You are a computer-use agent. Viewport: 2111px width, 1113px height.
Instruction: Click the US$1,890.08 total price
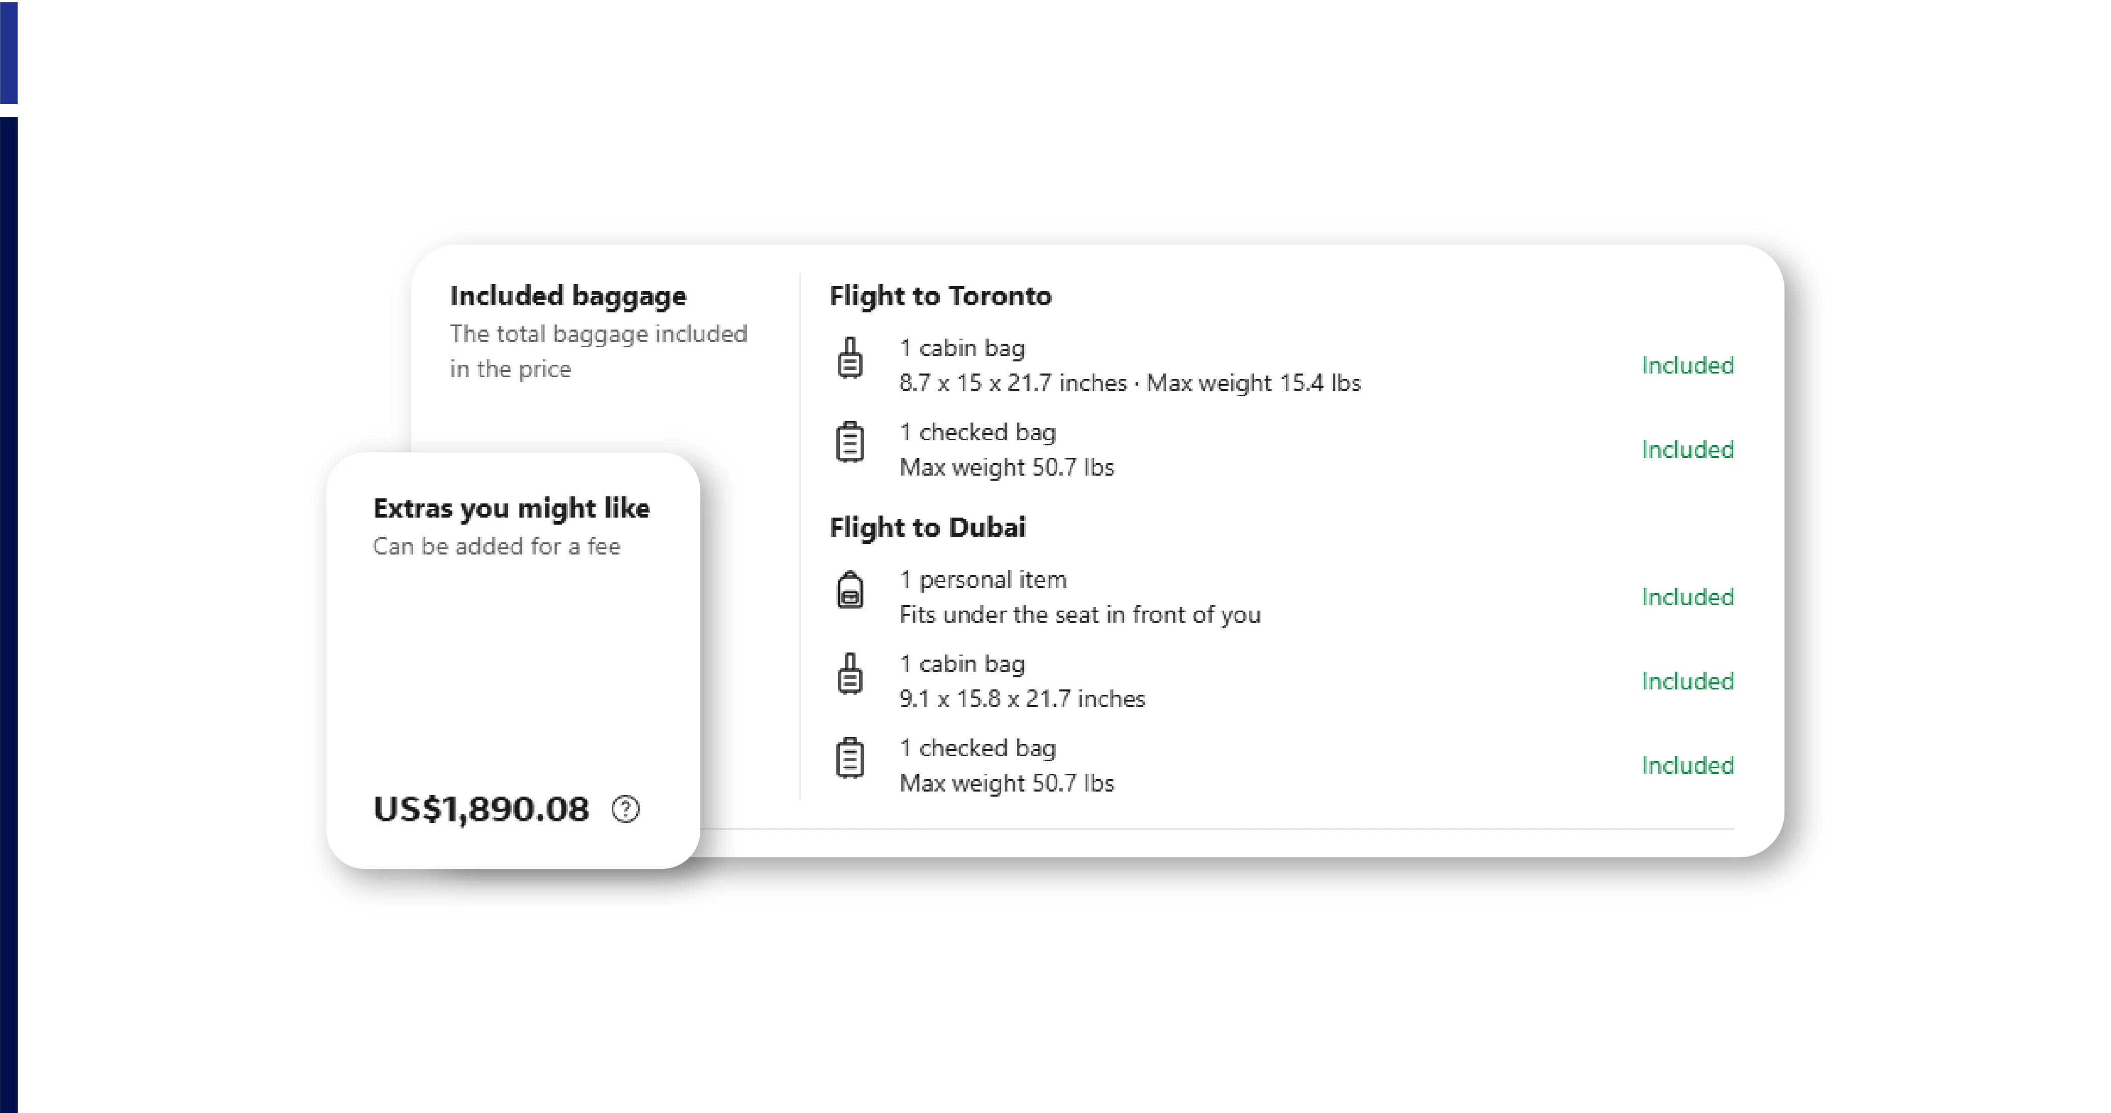481,809
